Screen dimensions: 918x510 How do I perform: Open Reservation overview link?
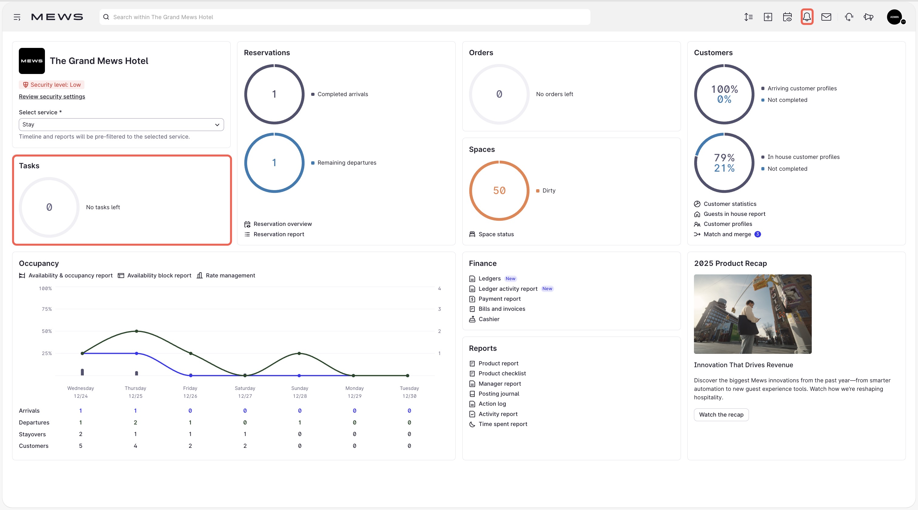pyautogui.click(x=283, y=224)
